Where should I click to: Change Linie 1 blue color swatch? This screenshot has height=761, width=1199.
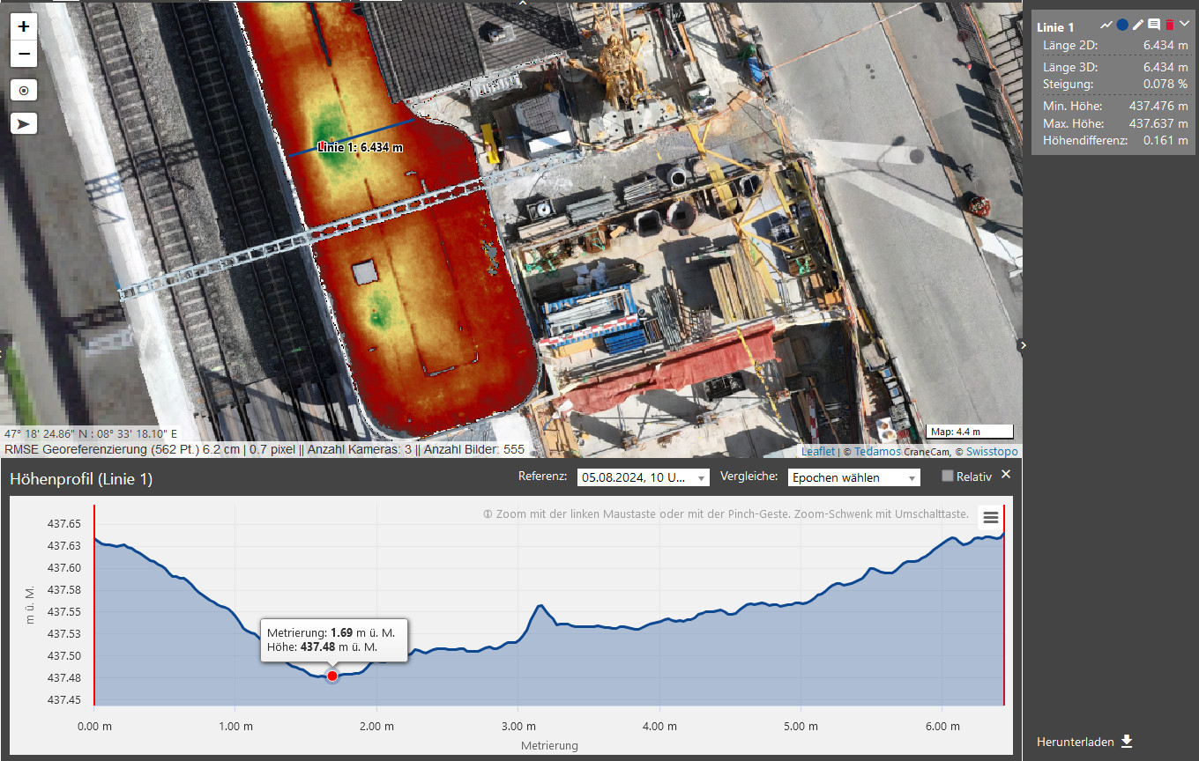coord(1122,26)
